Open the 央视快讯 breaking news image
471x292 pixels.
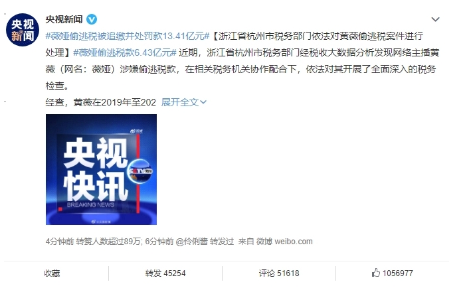tap(101, 169)
